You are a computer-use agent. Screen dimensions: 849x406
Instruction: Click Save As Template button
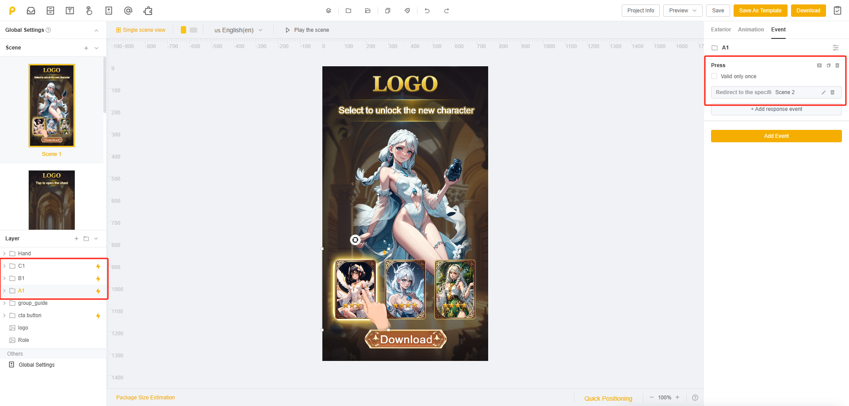(x=760, y=11)
